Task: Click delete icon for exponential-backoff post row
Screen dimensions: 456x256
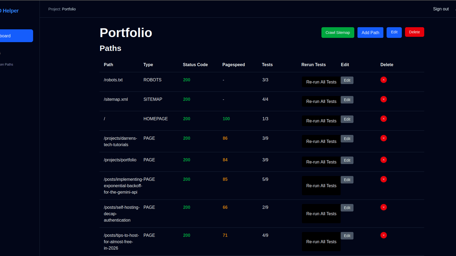Action: point(383,179)
